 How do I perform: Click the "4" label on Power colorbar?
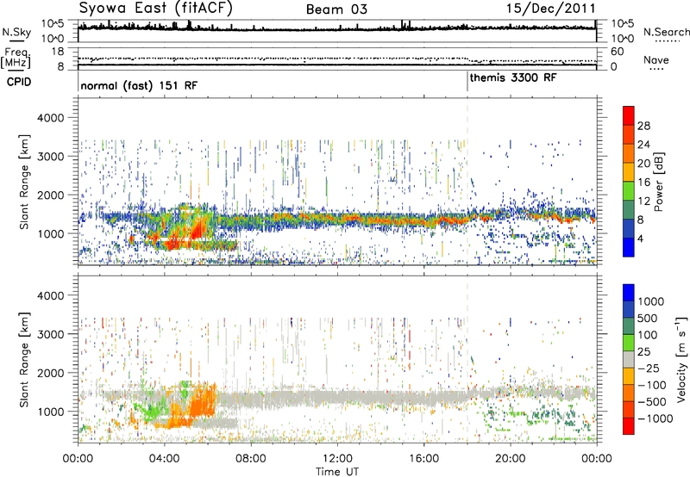coord(640,238)
